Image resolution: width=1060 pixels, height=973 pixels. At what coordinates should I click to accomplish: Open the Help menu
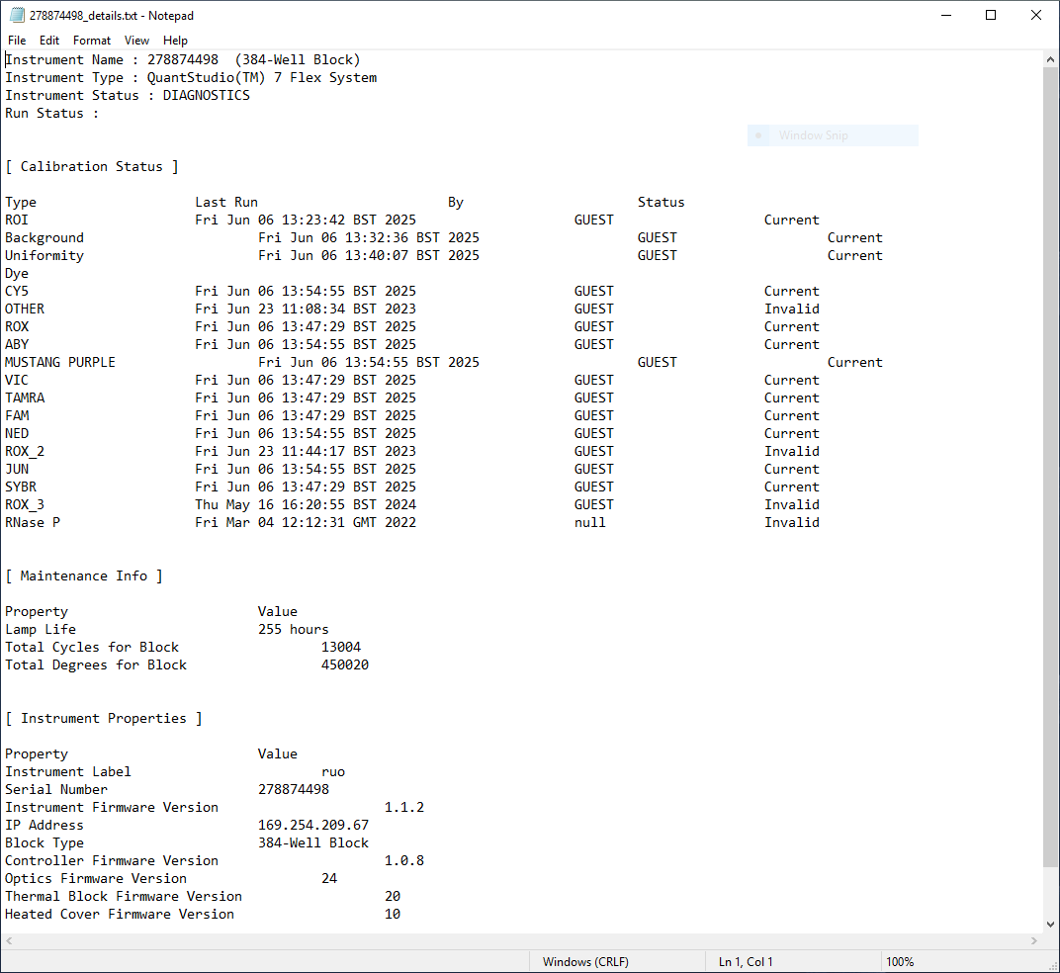[x=175, y=41]
